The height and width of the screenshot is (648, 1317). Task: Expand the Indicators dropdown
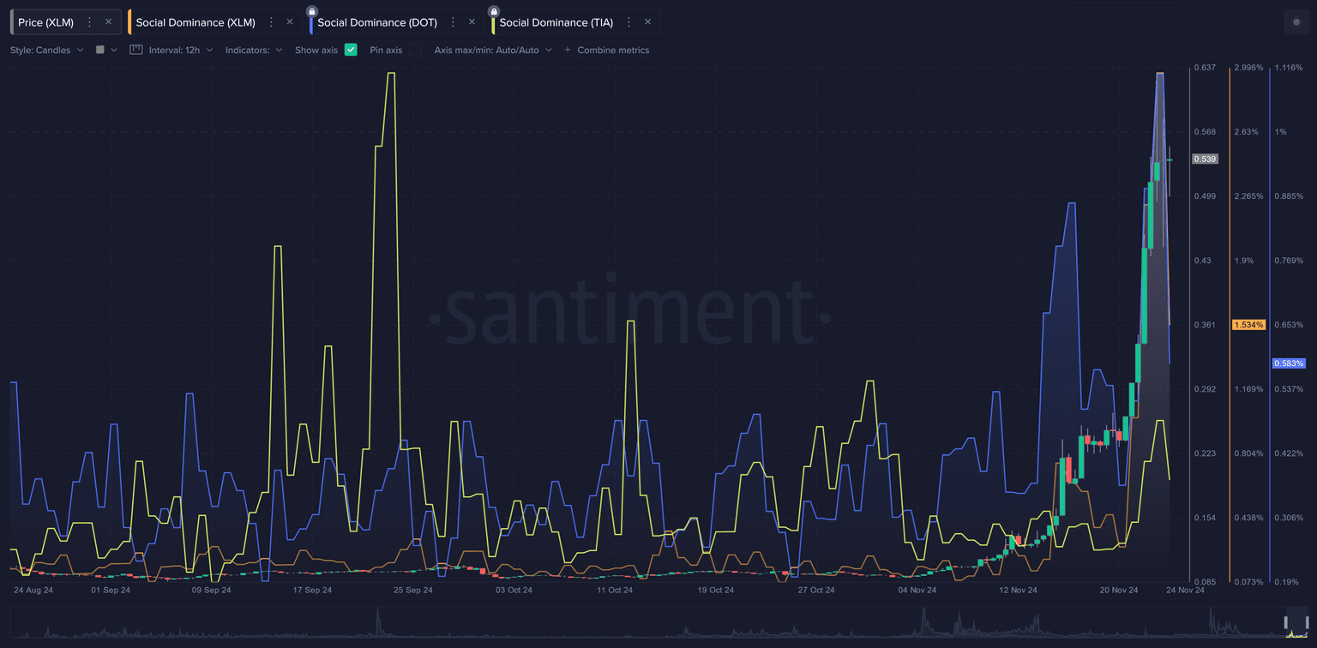point(254,50)
